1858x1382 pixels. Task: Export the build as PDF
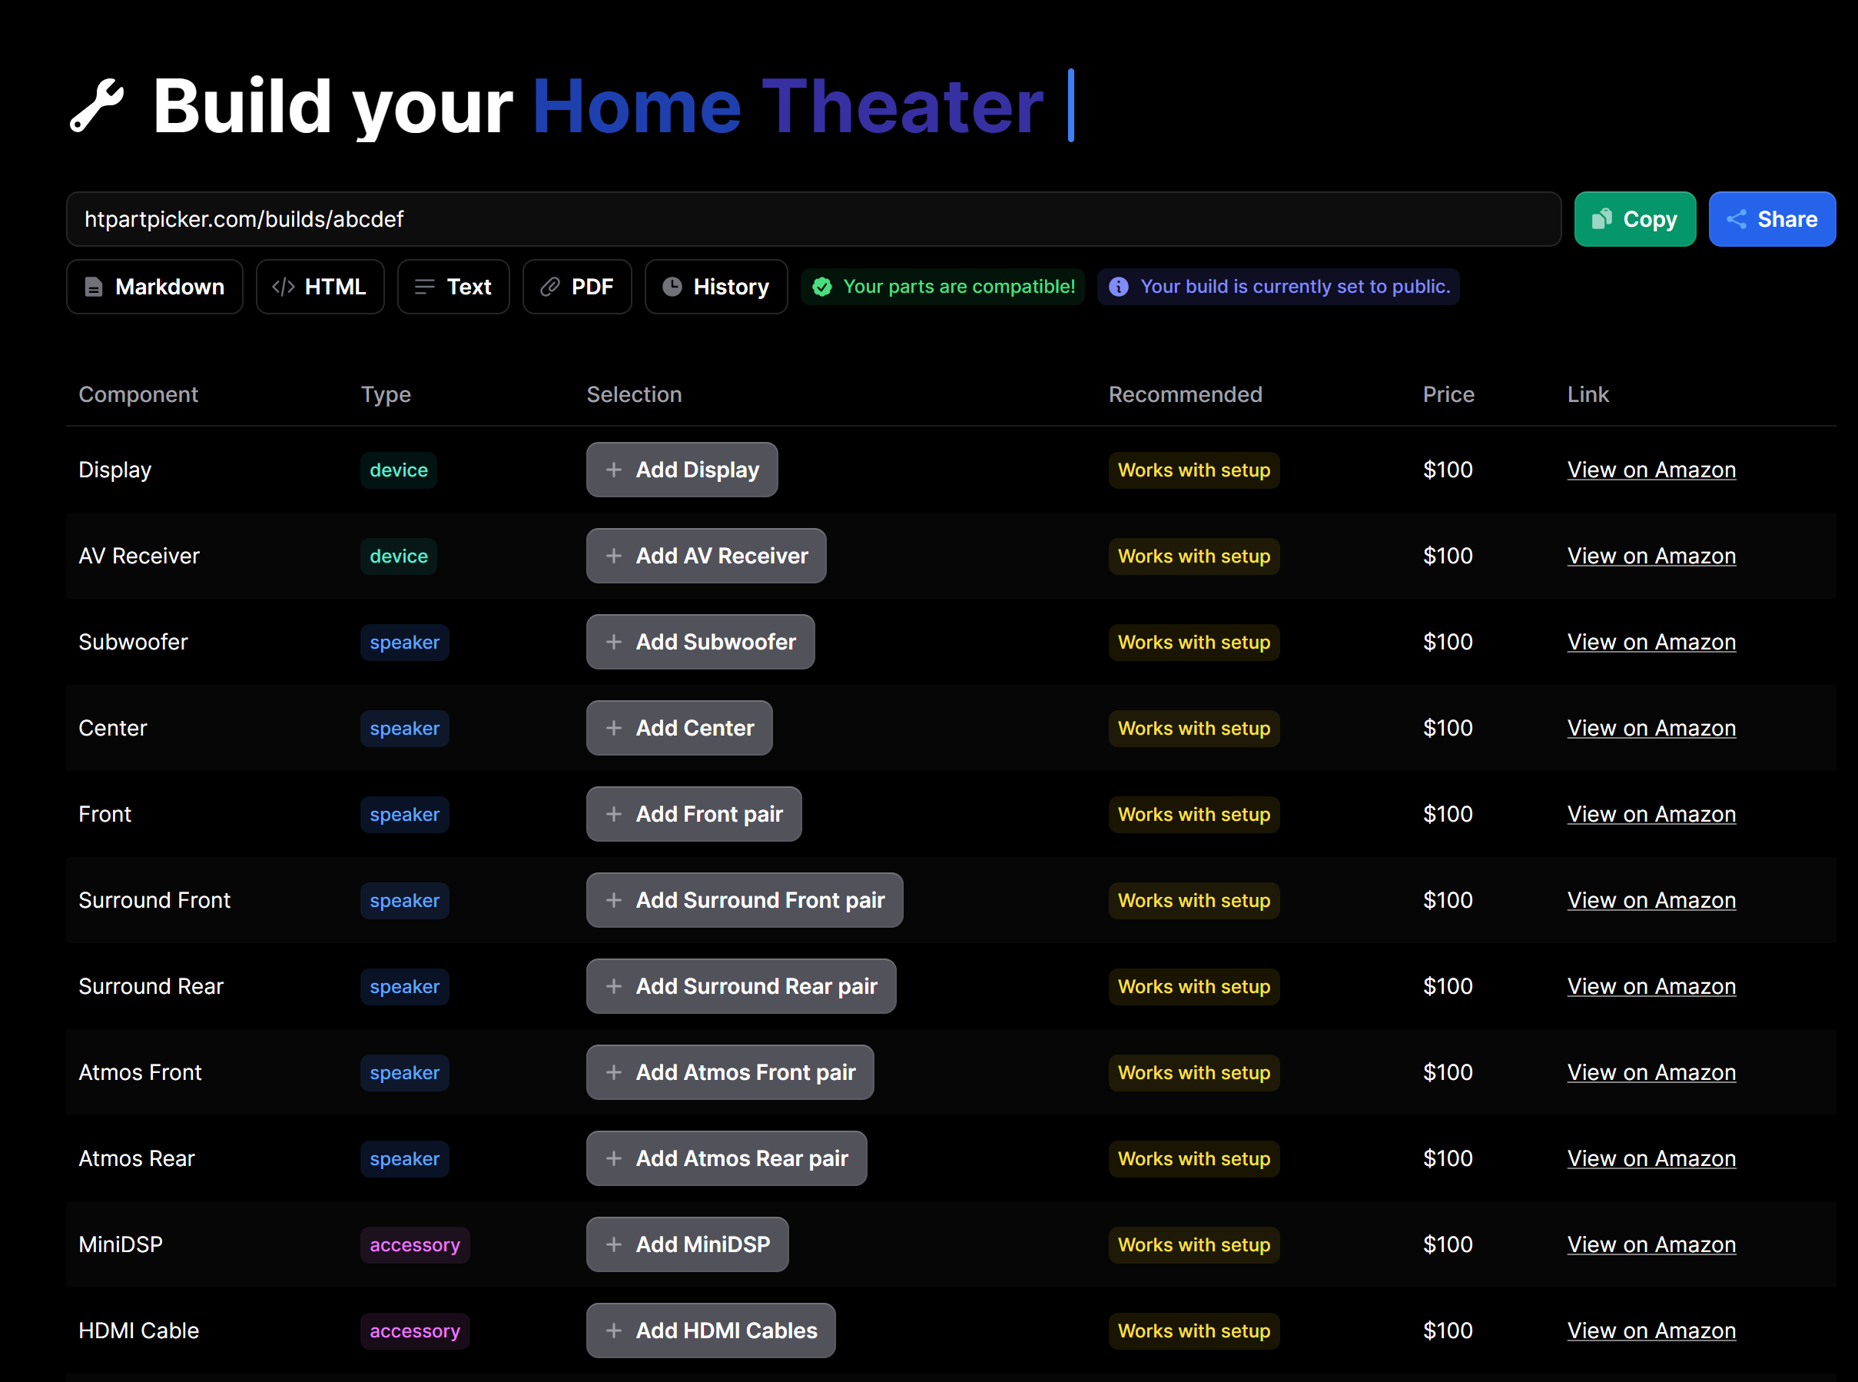coord(577,287)
